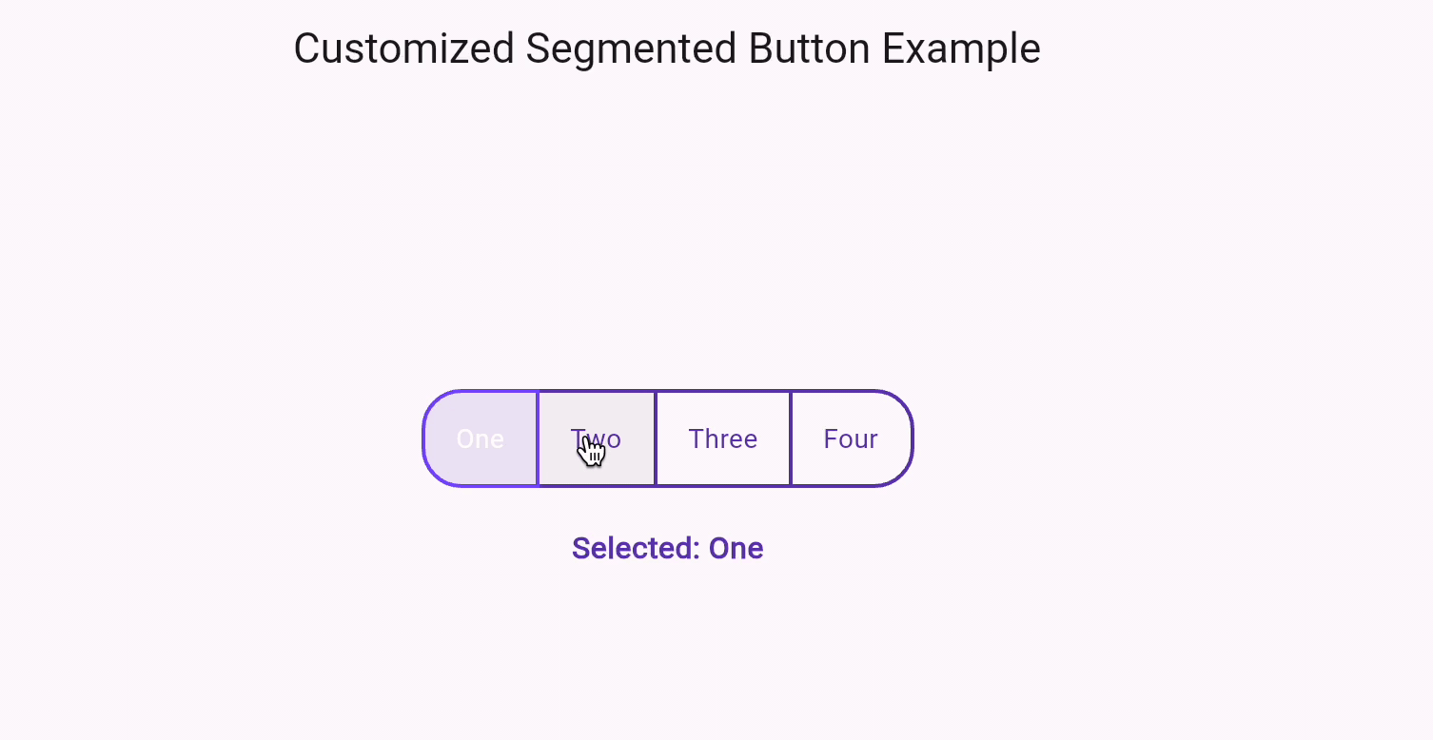Click the divider between Two and Three

pyautogui.click(x=655, y=438)
